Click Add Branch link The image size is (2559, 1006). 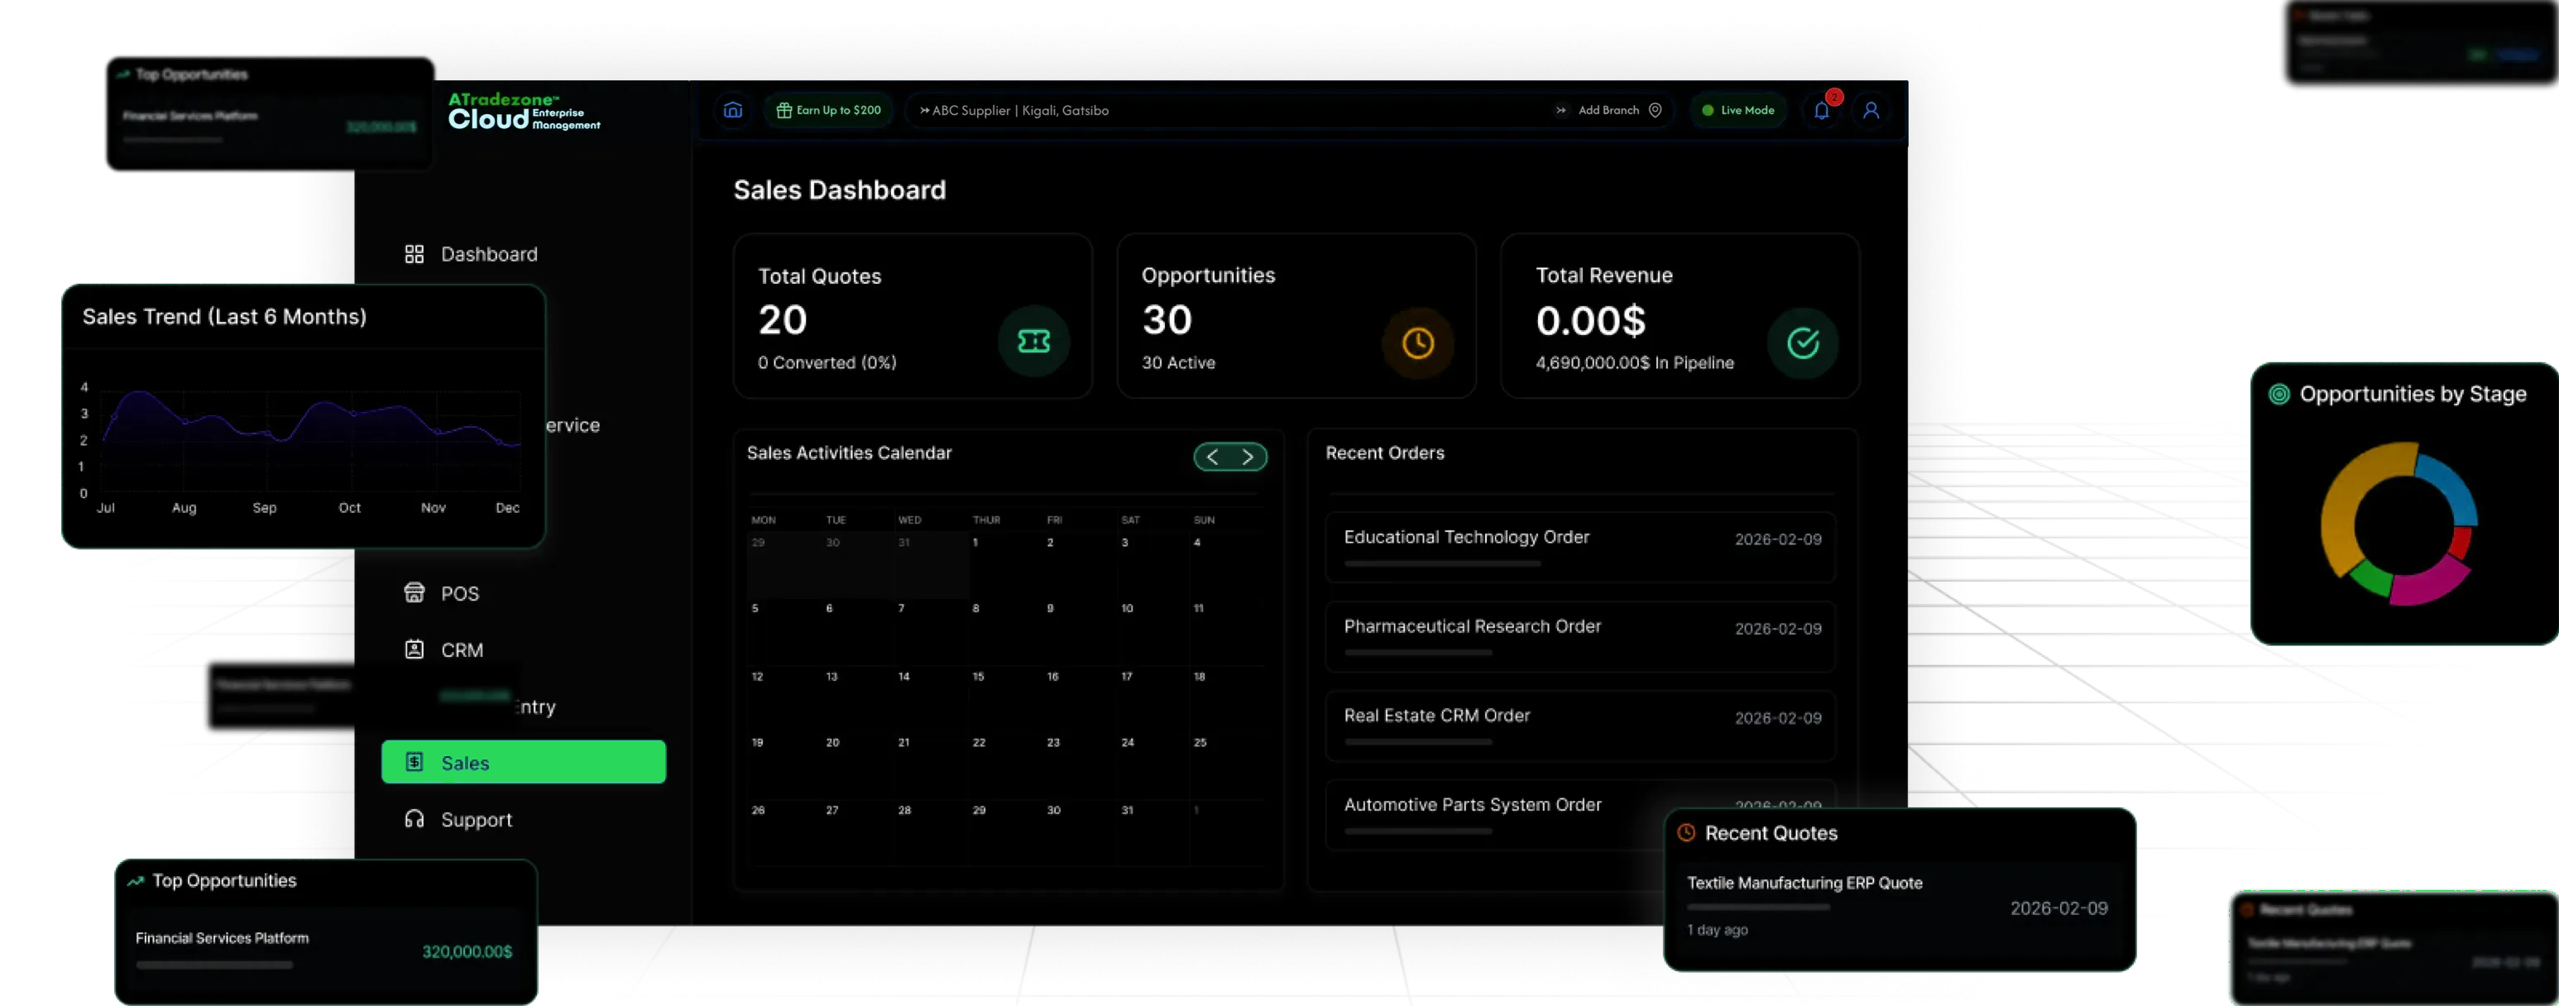coord(1608,110)
